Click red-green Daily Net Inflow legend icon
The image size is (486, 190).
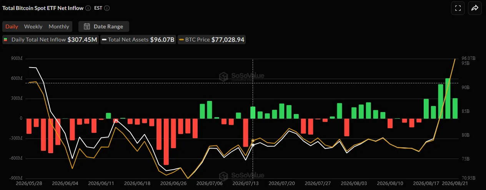(5, 40)
